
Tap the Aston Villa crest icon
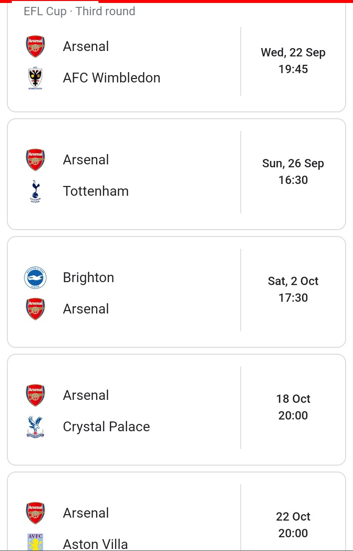point(35,542)
